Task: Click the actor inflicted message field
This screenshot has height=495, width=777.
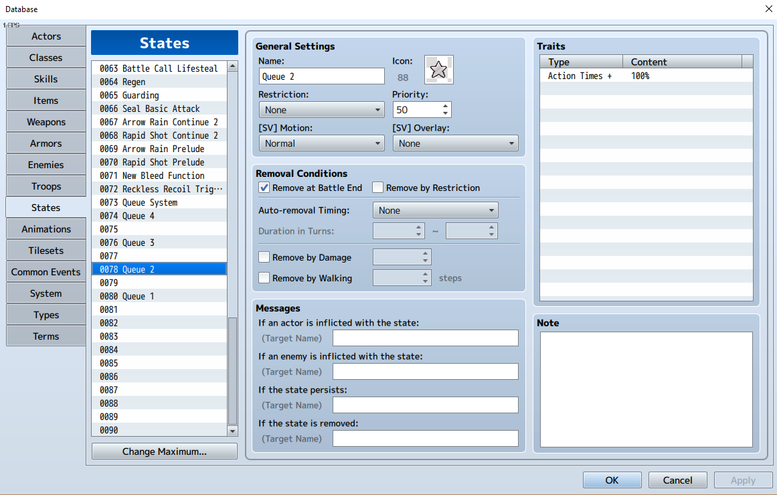Action: click(426, 338)
